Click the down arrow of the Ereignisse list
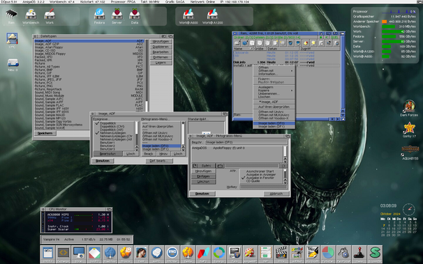Image resolution: width=423 pixels, height=264 pixels. tap(137, 149)
